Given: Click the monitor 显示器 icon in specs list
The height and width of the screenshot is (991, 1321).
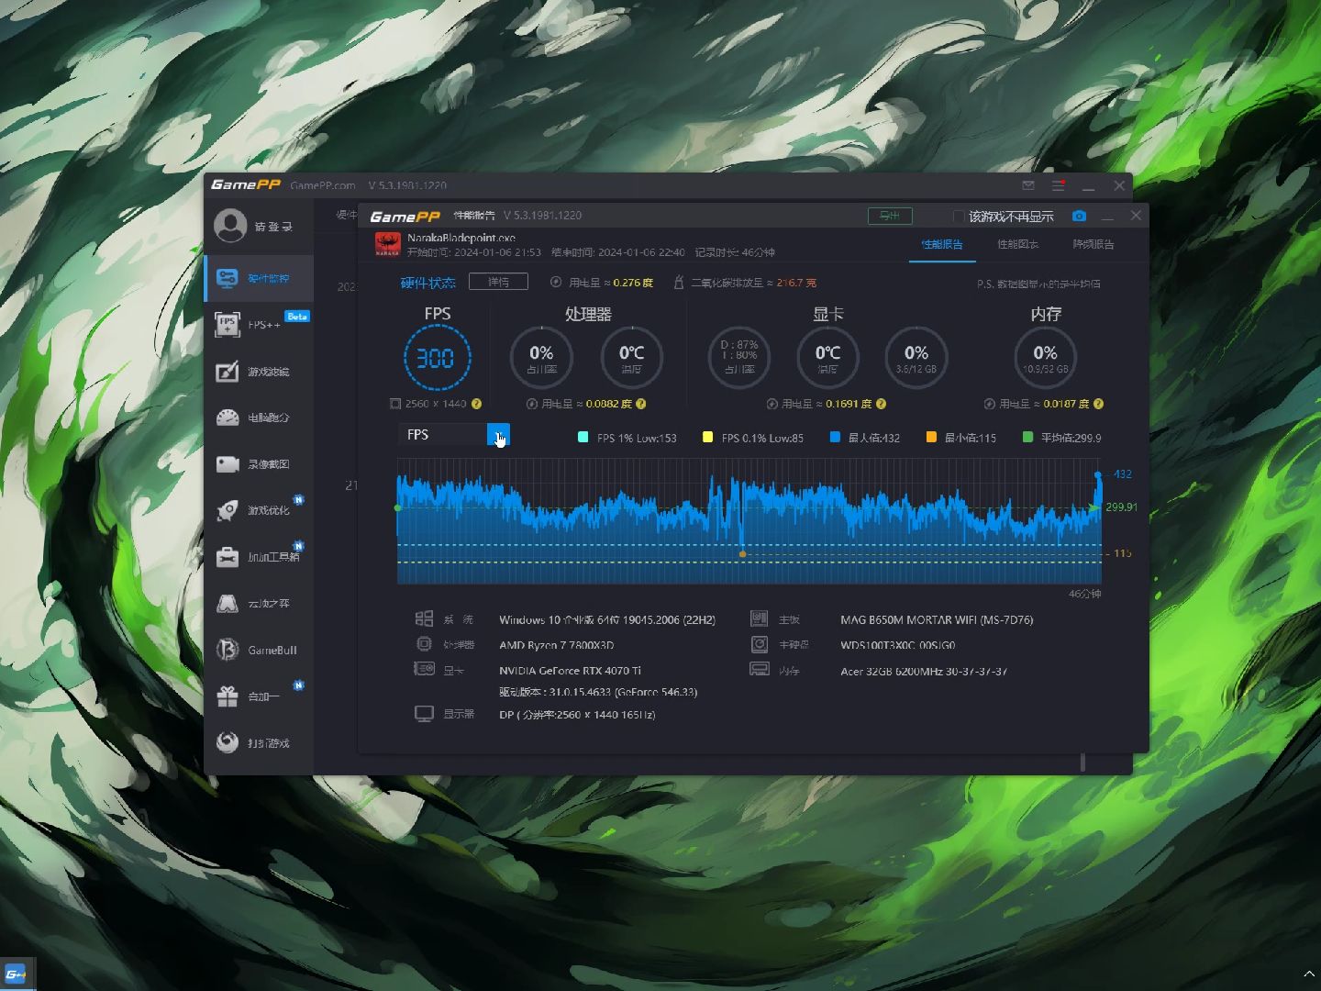Looking at the screenshot, I should click(x=424, y=714).
